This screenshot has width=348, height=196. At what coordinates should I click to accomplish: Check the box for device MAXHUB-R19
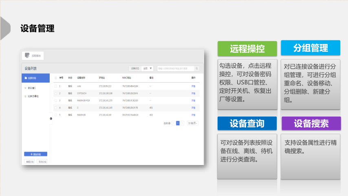coord(55,100)
